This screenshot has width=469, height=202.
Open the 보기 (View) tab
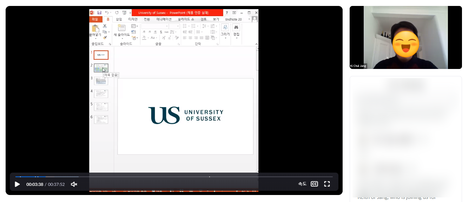coord(216,19)
